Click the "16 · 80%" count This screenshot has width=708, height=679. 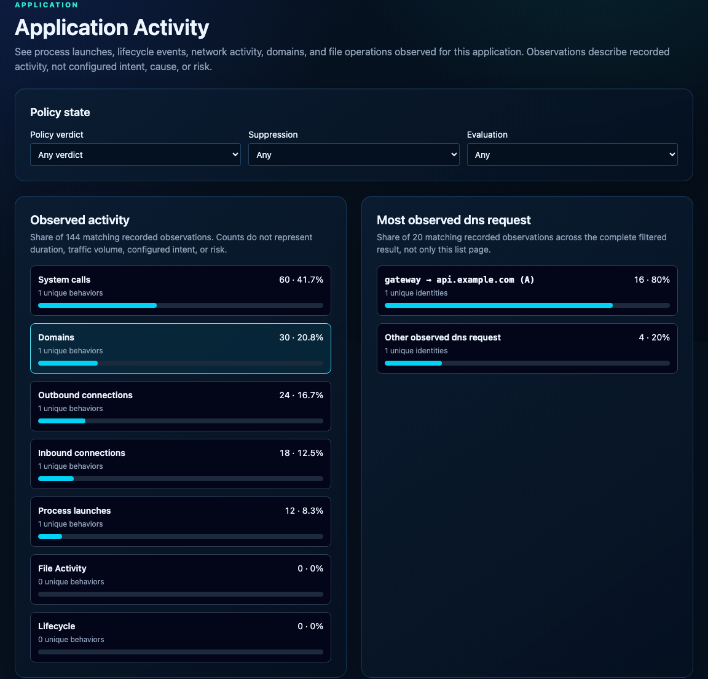[651, 280]
